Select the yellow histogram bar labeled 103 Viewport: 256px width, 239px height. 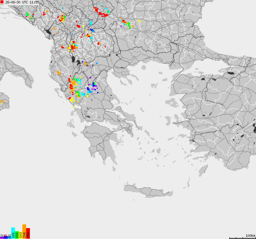coord(21,235)
